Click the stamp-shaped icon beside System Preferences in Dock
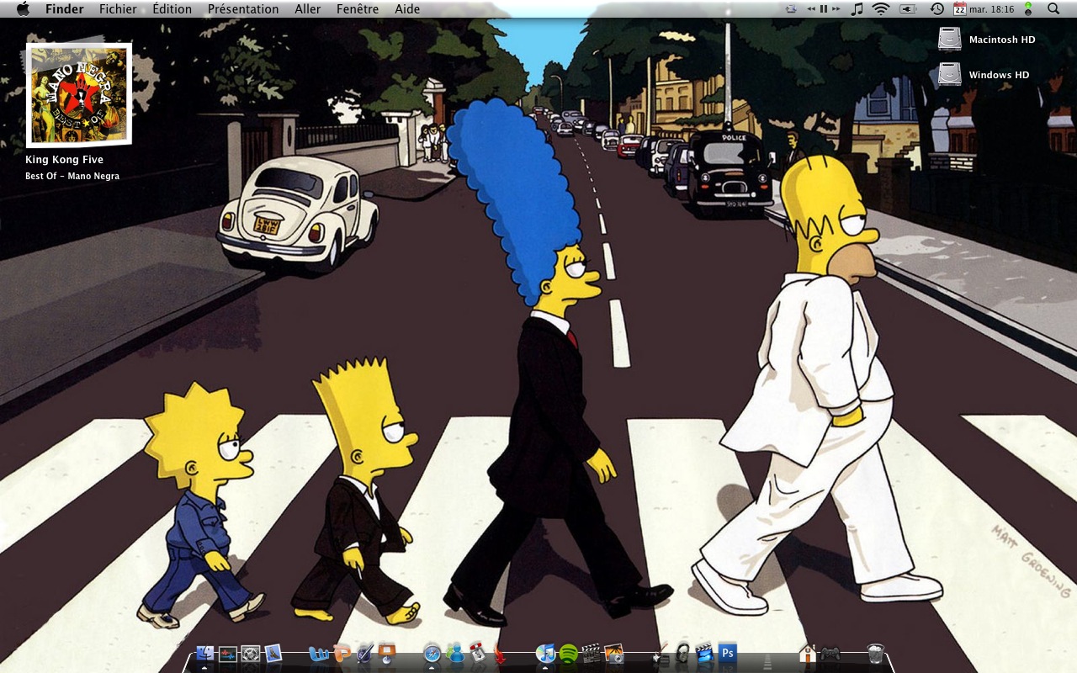Screen dimensions: 1077x673 (x=273, y=654)
